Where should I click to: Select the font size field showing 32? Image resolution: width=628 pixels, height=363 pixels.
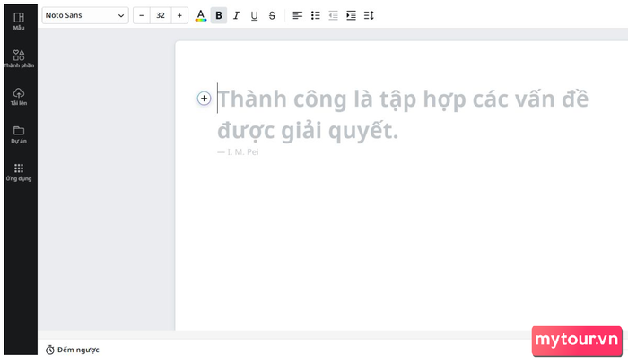pos(161,15)
